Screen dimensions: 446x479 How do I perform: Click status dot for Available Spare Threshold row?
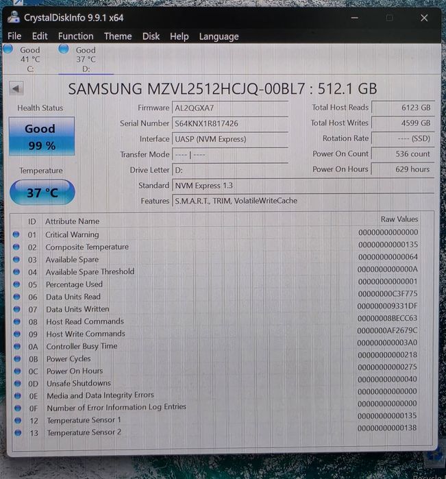pos(16,272)
